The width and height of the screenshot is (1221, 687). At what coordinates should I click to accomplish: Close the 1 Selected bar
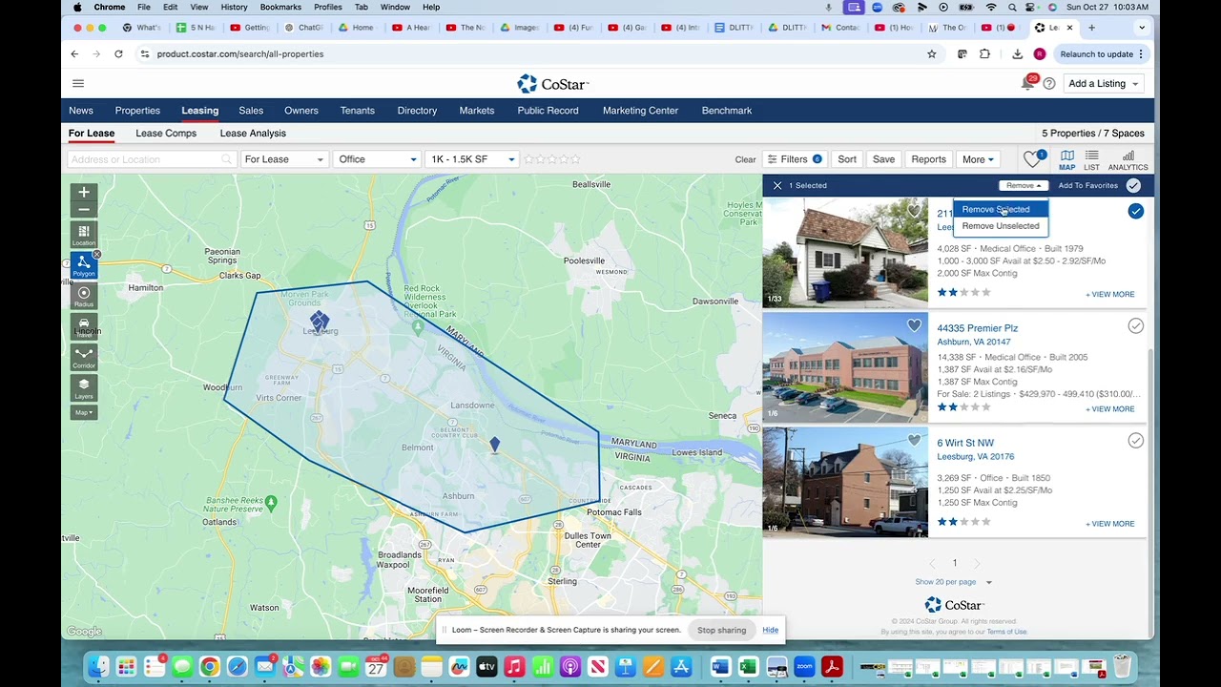pyautogui.click(x=777, y=185)
